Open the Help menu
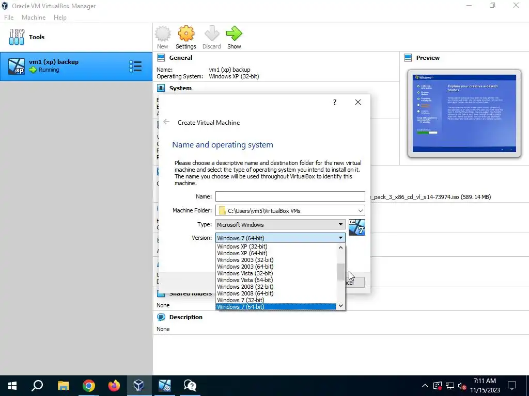529x396 pixels. coord(60,18)
